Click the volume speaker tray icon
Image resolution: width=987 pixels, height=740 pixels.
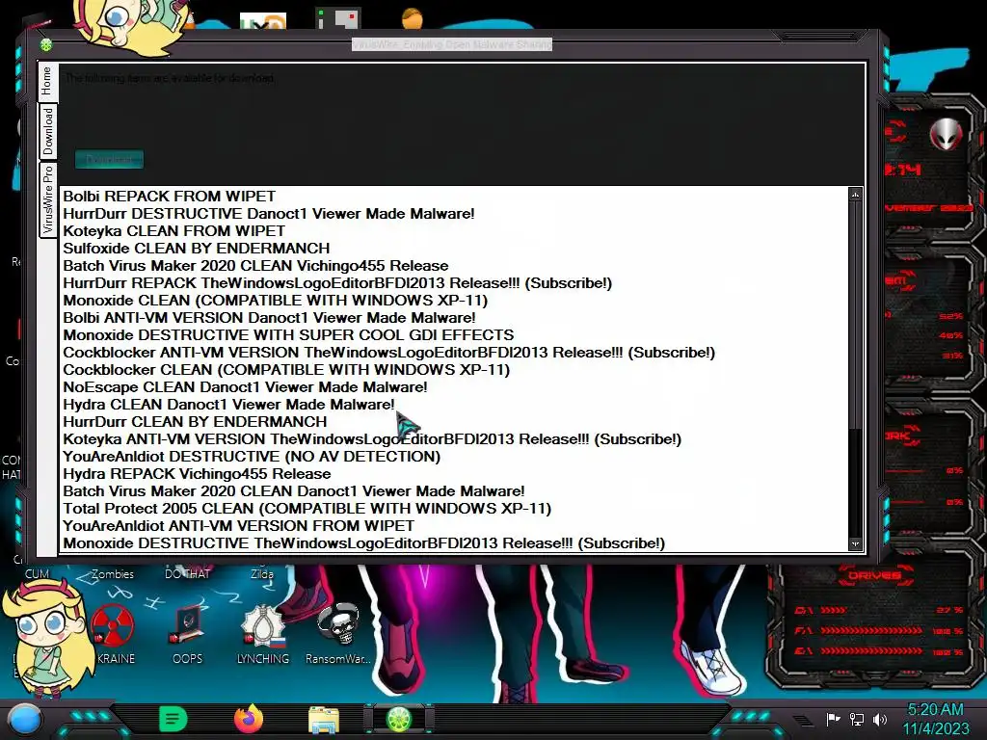click(879, 719)
